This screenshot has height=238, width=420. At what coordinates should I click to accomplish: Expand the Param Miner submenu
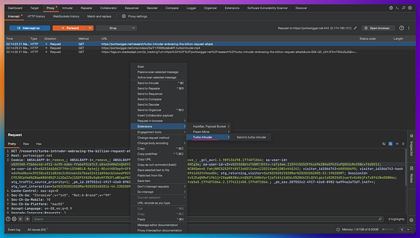point(208,132)
